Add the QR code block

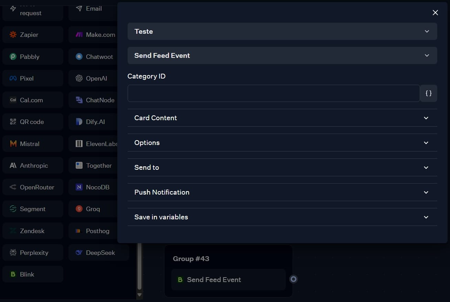[33, 122]
